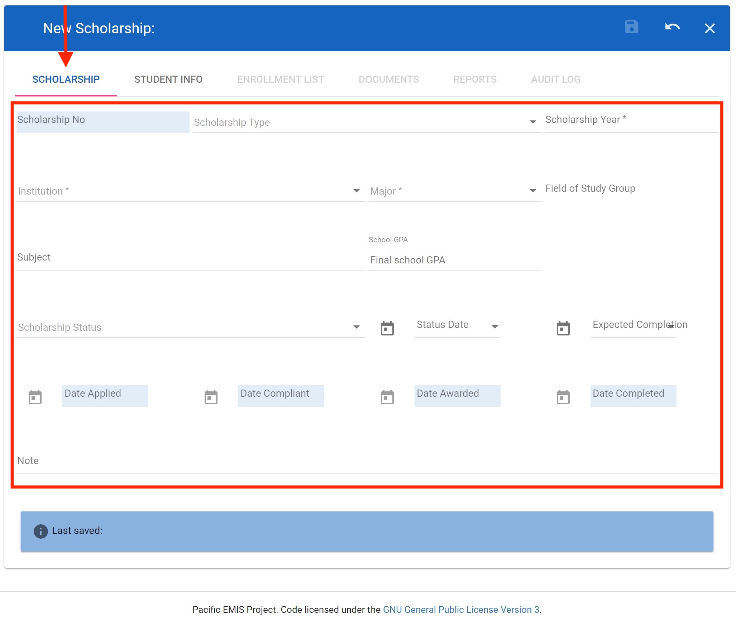The image size is (736, 620).
Task: Close the New Scholarship dialog with X
Action: click(x=709, y=28)
